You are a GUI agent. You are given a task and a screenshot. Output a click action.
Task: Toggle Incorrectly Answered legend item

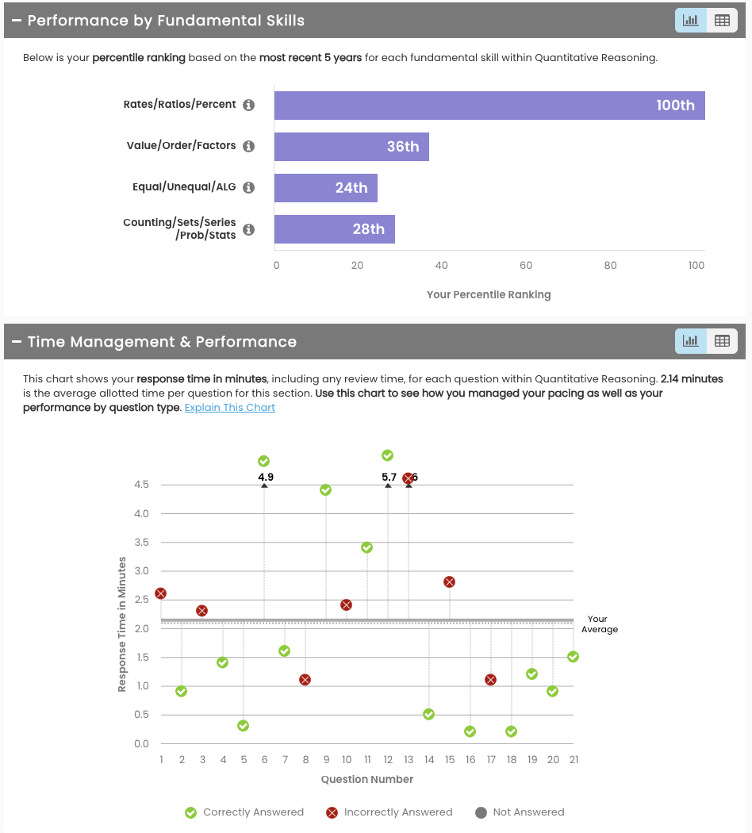[389, 812]
